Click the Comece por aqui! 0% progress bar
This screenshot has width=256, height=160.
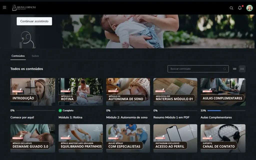(x=35, y=110)
